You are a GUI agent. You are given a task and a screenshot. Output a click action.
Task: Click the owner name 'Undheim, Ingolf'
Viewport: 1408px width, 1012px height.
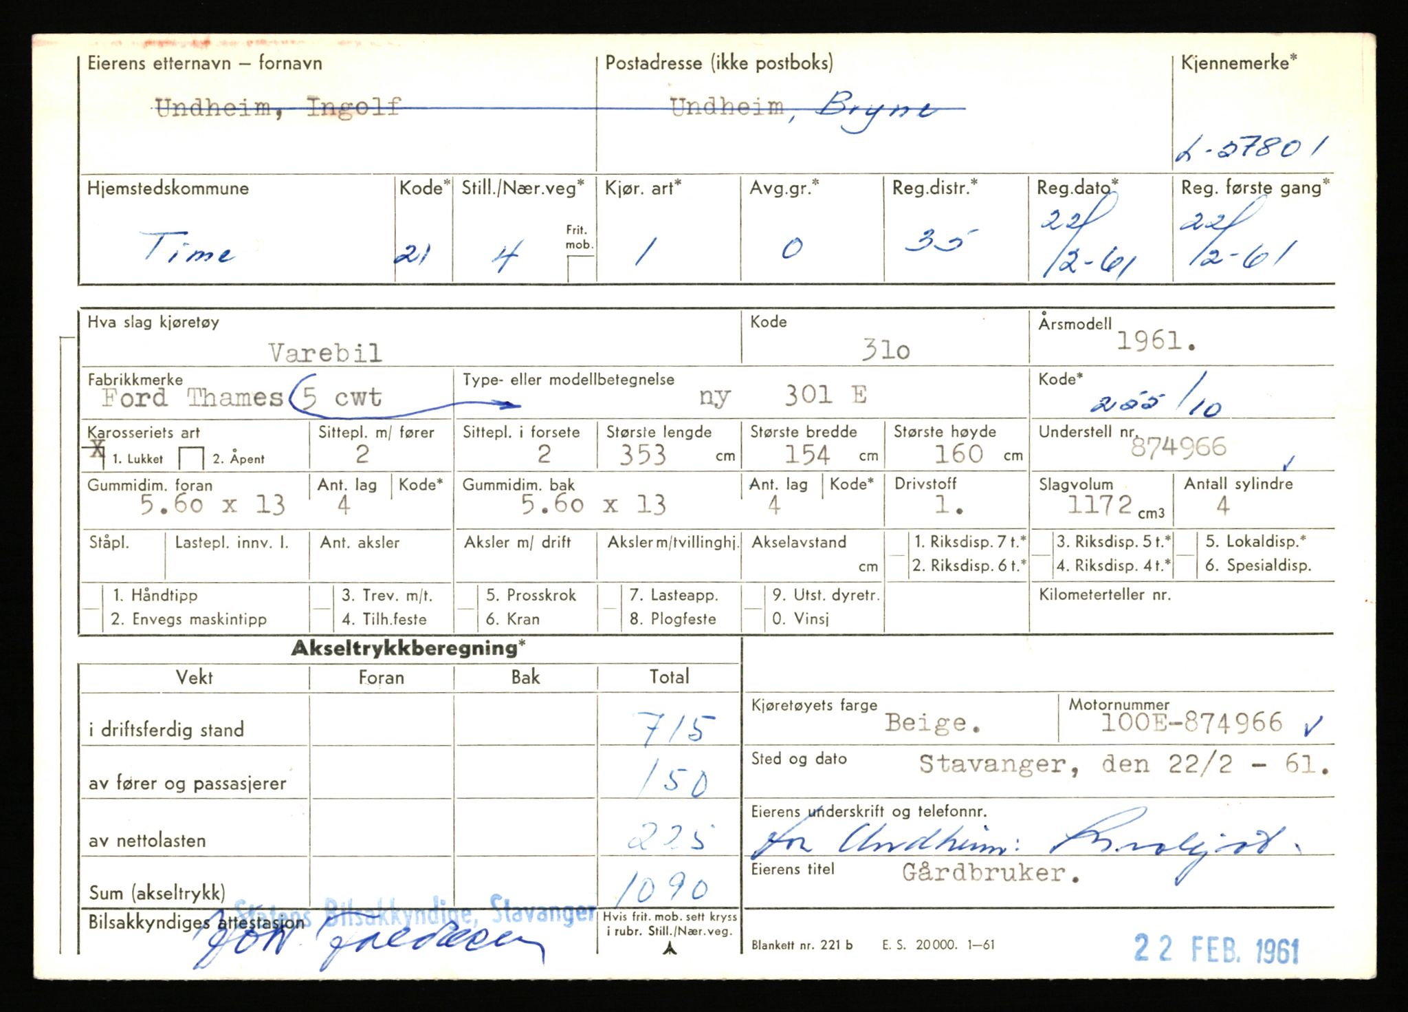[278, 108]
